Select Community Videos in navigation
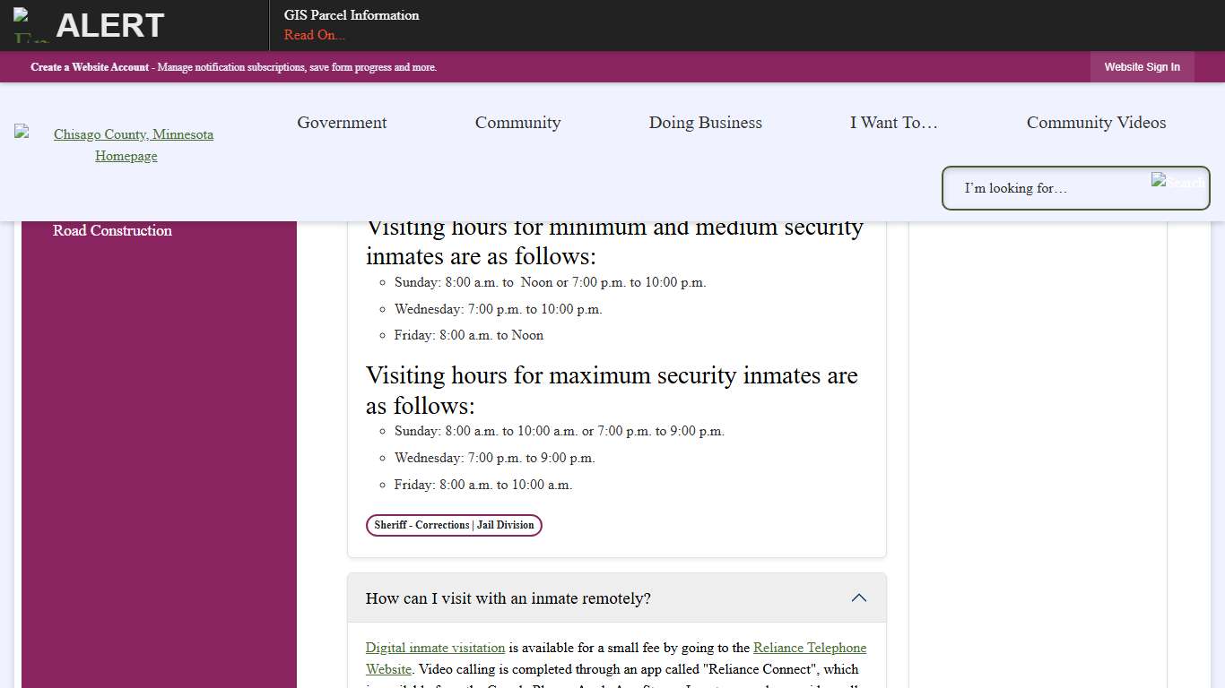 pyautogui.click(x=1096, y=123)
